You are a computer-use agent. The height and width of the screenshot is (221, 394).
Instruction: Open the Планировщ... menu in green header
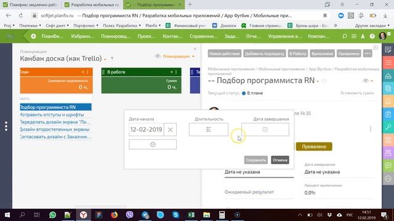click(116, 36)
